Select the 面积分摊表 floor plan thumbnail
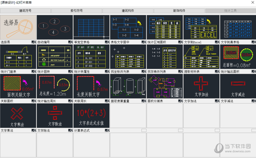 (x=165, y=86)
